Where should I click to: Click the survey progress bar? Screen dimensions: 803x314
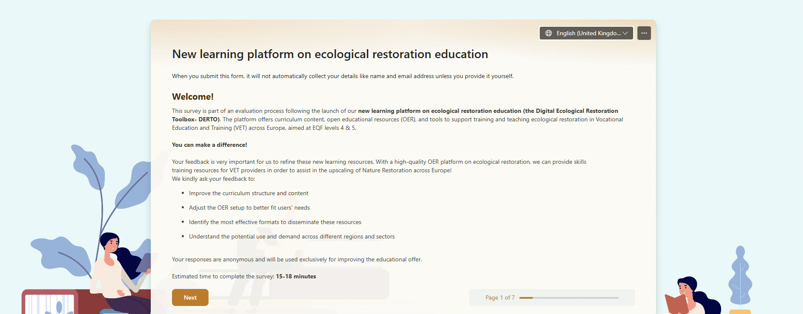569,298
